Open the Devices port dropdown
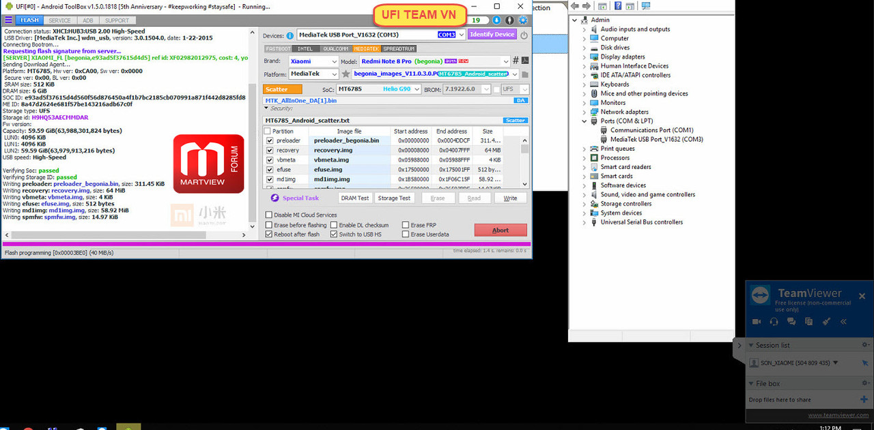The image size is (874, 430). (460, 35)
